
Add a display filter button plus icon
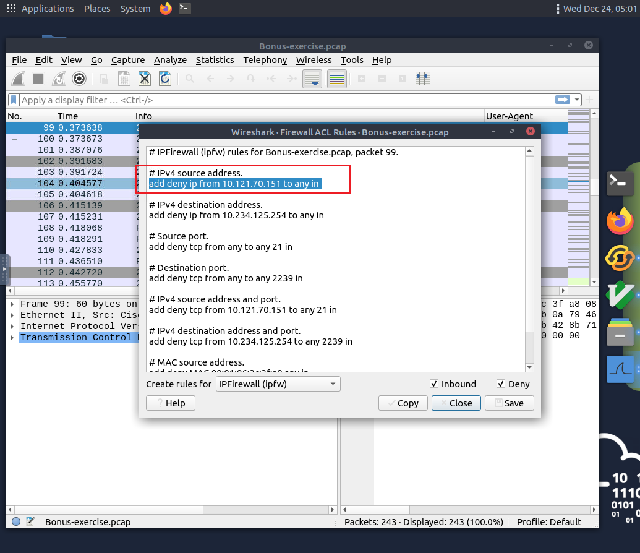[589, 100]
